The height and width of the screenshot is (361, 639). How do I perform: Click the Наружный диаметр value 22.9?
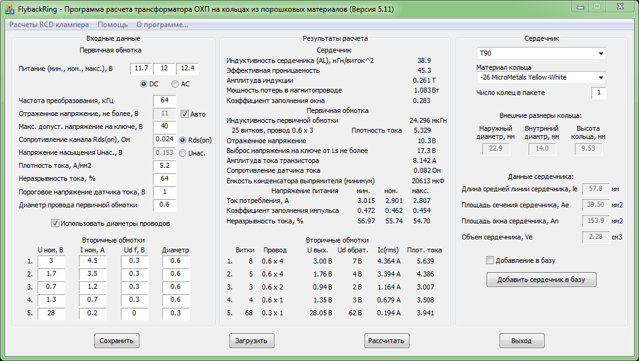coord(495,149)
